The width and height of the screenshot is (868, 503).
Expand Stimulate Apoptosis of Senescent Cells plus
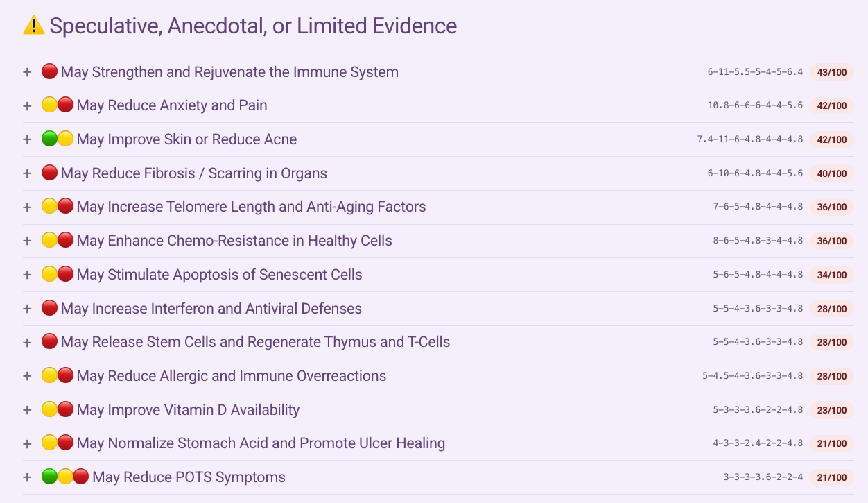pos(27,275)
